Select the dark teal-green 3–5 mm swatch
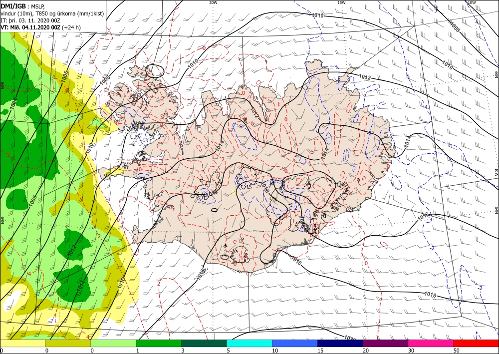 point(204,343)
